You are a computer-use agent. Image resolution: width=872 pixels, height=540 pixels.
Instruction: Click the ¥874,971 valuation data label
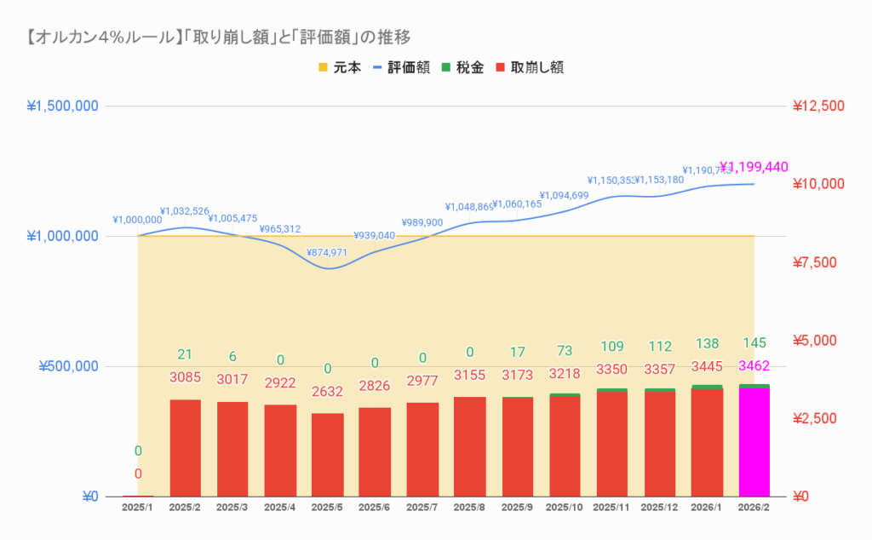328,253
